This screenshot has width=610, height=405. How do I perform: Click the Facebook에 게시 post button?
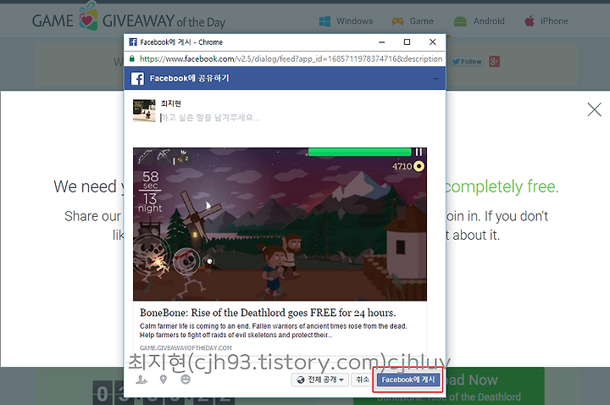click(x=408, y=380)
